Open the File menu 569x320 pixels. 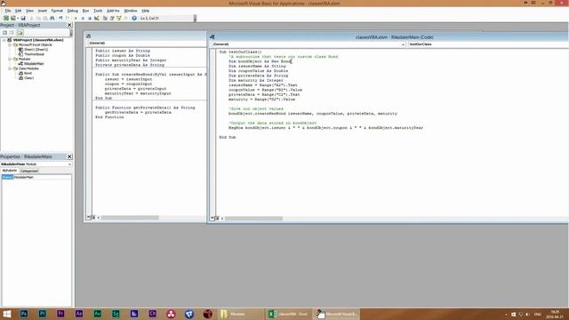click(8, 11)
